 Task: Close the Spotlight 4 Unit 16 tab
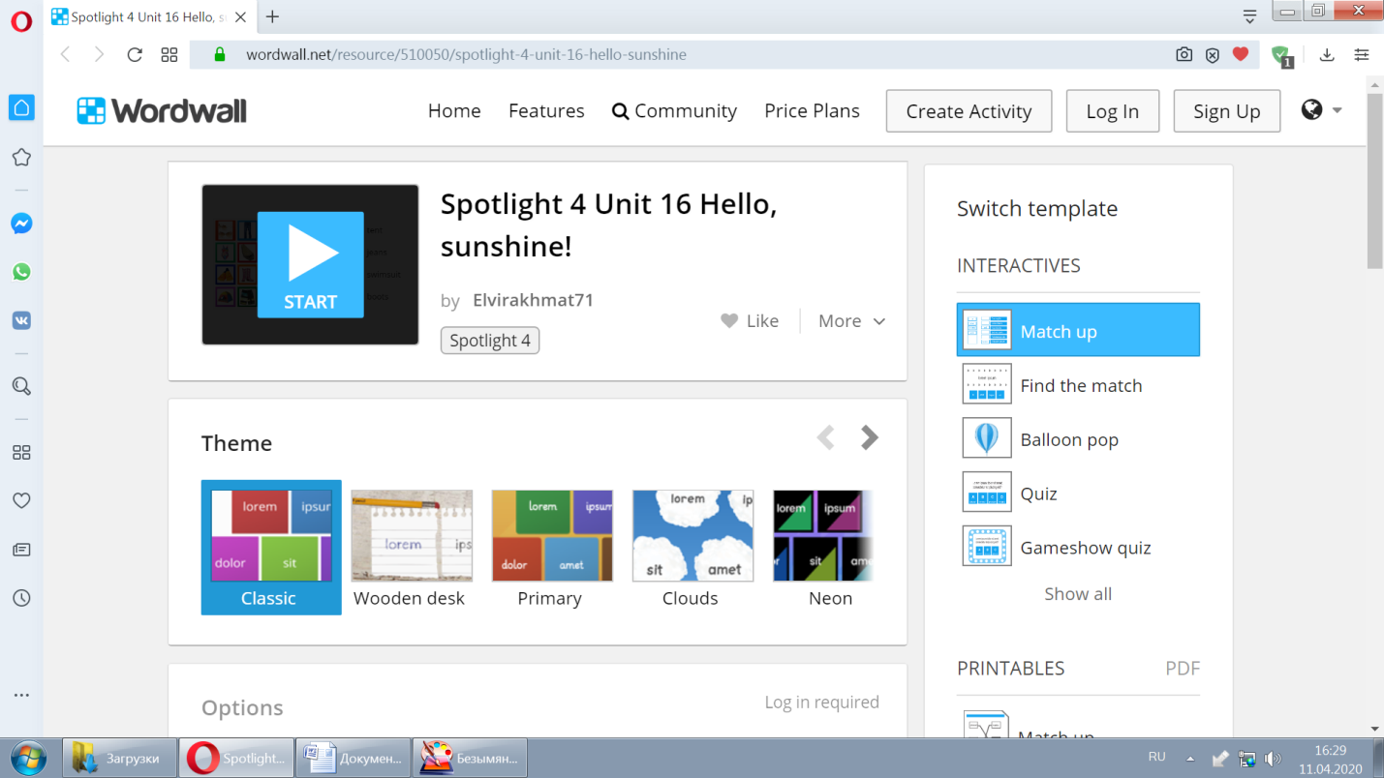241,16
